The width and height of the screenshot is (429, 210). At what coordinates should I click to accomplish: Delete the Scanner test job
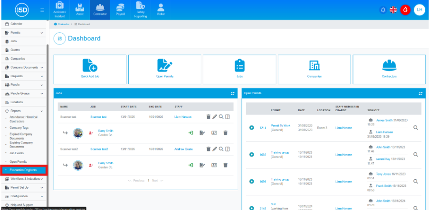[208, 117]
